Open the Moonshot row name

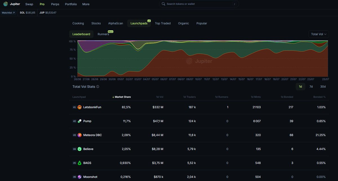90,177
